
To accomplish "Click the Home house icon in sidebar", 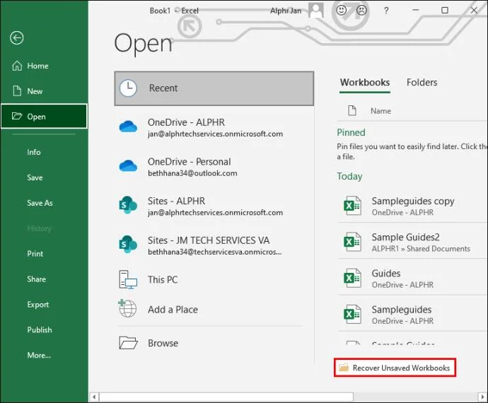I will click(x=17, y=66).
